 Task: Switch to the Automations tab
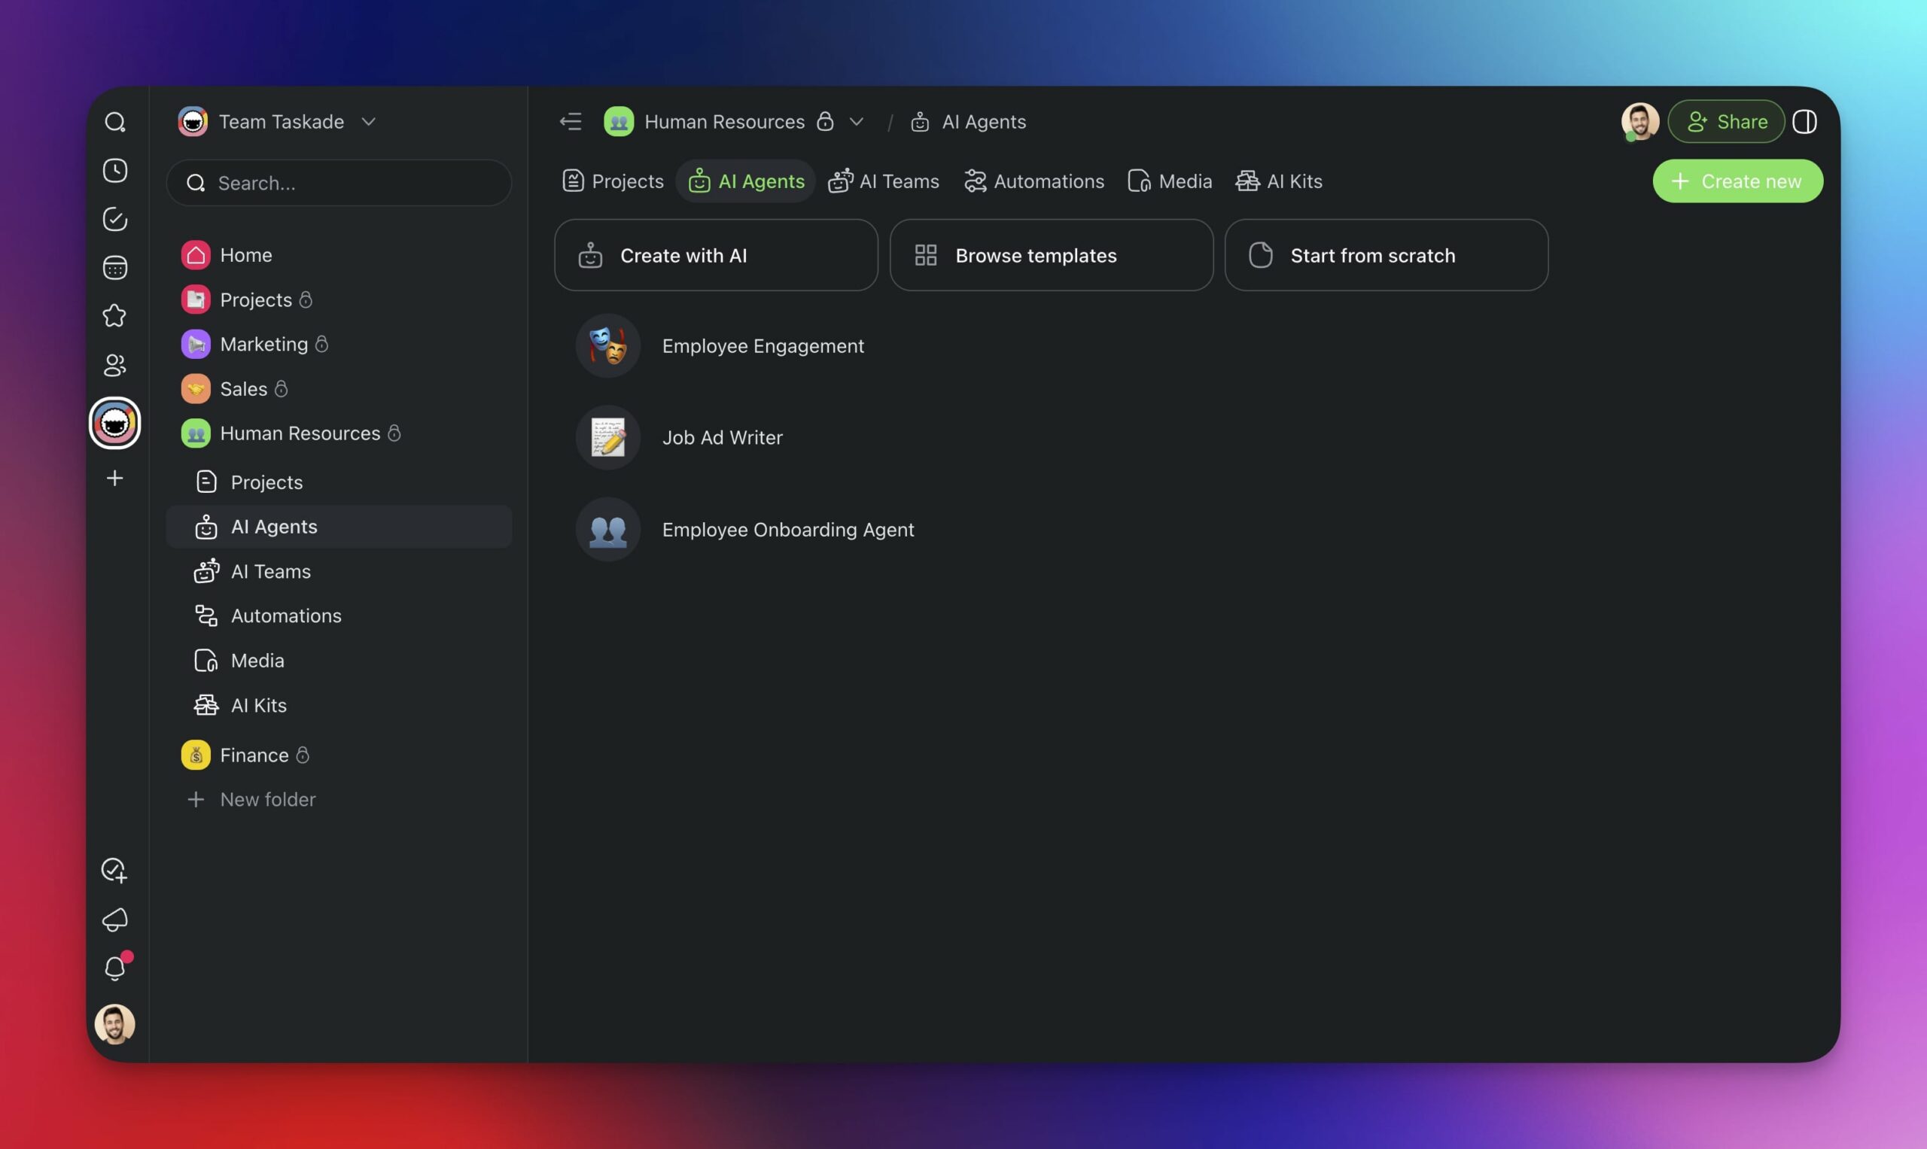1034,181
